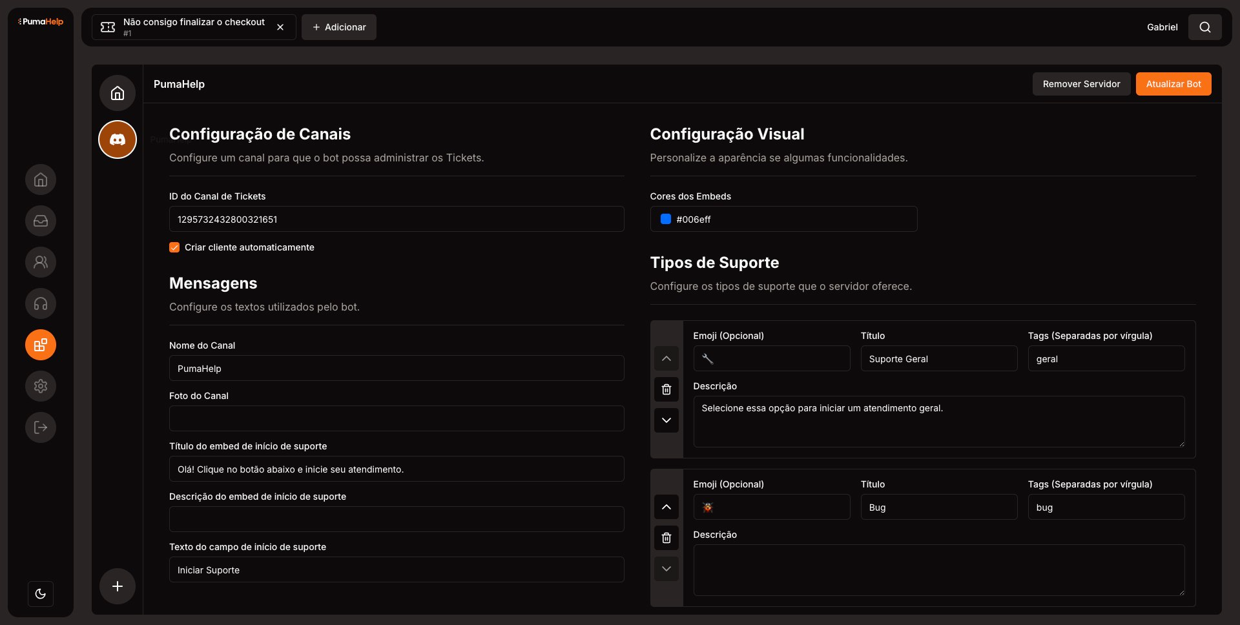1240x625 pixels.
Task: Click 'Cores dos Embeds' label
Action: tap(690, 196)
